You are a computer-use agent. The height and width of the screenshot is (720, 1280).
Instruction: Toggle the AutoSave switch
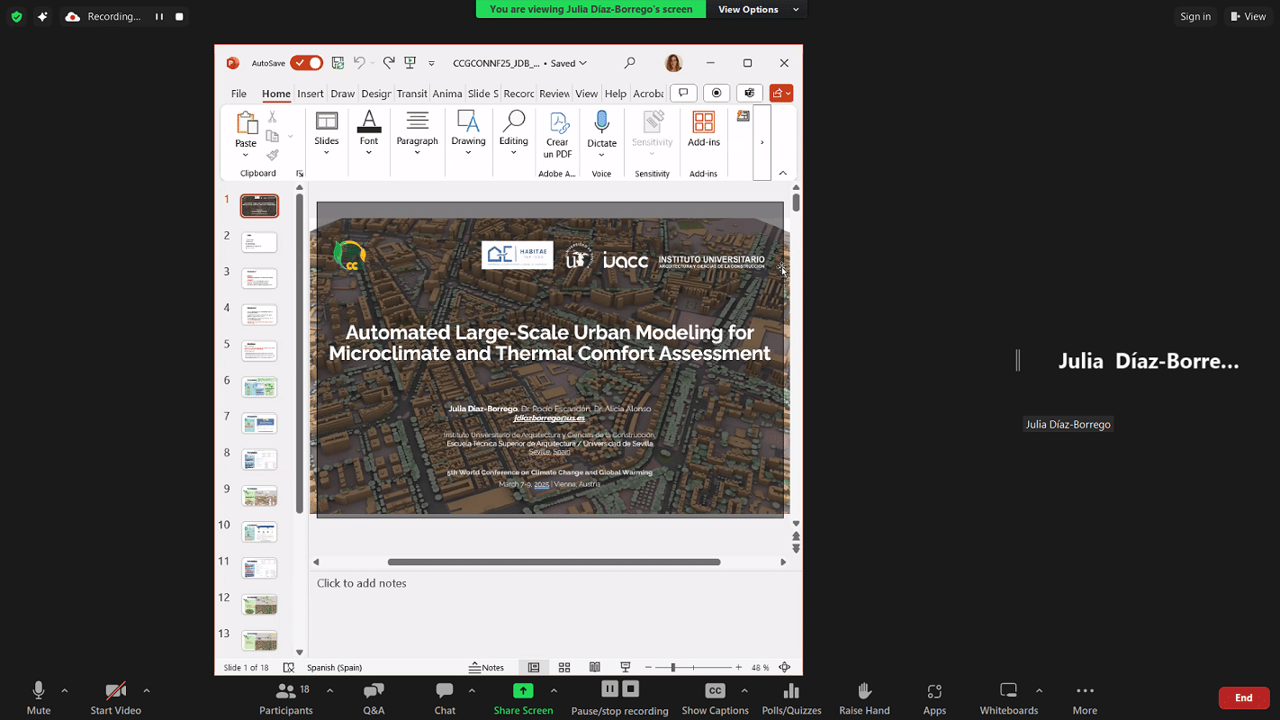point(306,63)
